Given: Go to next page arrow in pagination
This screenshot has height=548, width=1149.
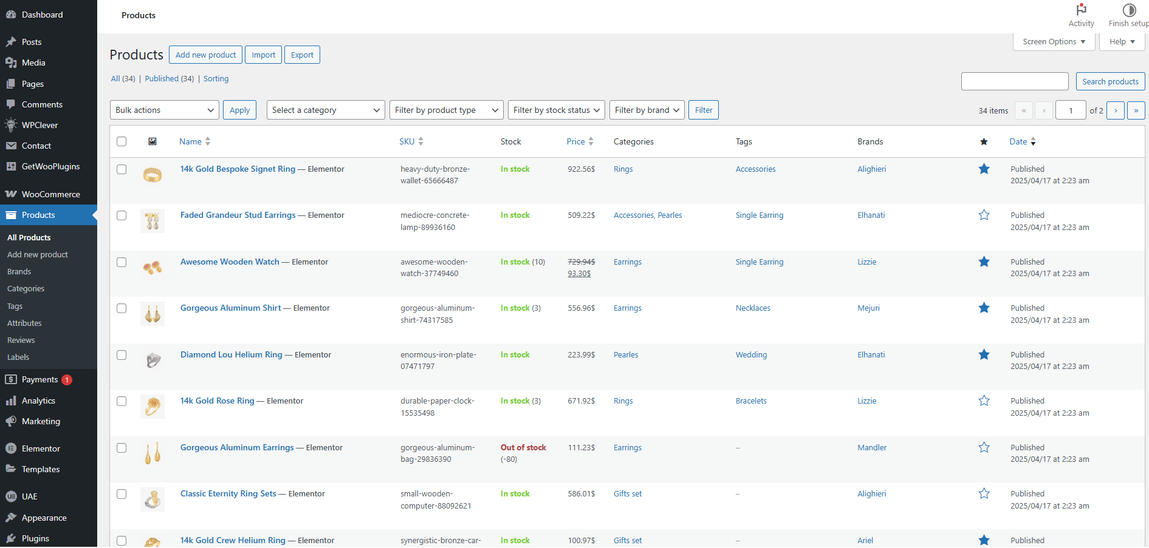Looking at the screenshot, I should click(x=1115, y=110).
